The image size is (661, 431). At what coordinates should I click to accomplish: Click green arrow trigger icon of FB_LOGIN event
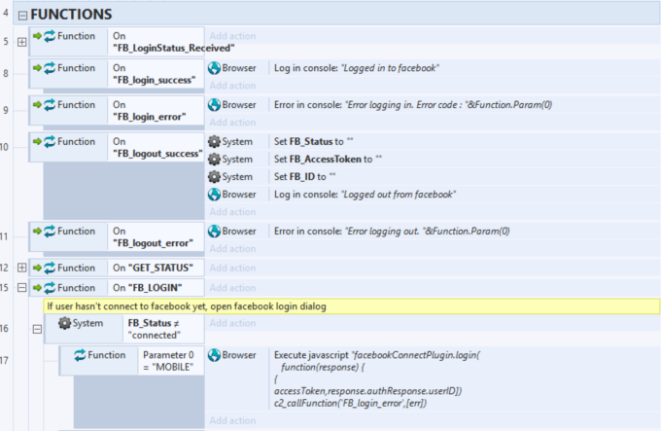tap(37, 288)
